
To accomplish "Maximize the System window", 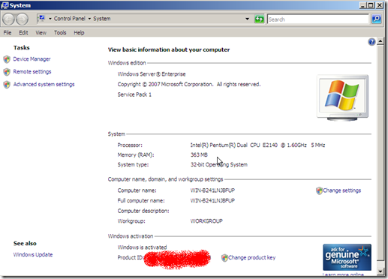I will (x=371, y=5).
